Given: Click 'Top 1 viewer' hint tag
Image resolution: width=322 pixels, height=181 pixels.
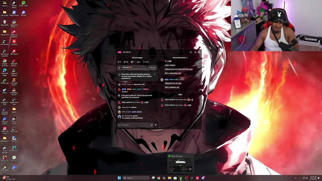Looking at the screenshot, I should pyautogui.click(x=170, y=65).
